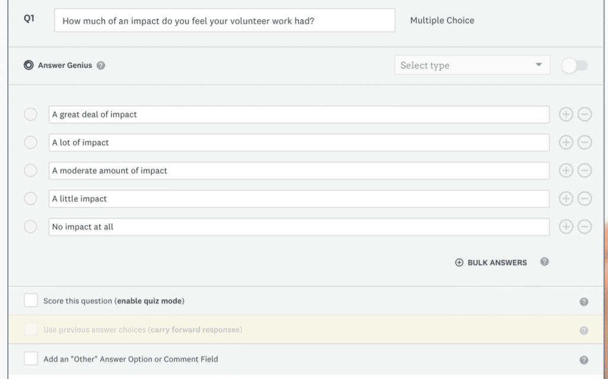The image size is (608, 379).
Task: Open help for the "Other" answer option row
Action: (x=584, y=359)
